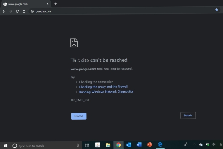
Task: Launch the Java app from the taskbar
Action: click(x=98, y=145)
